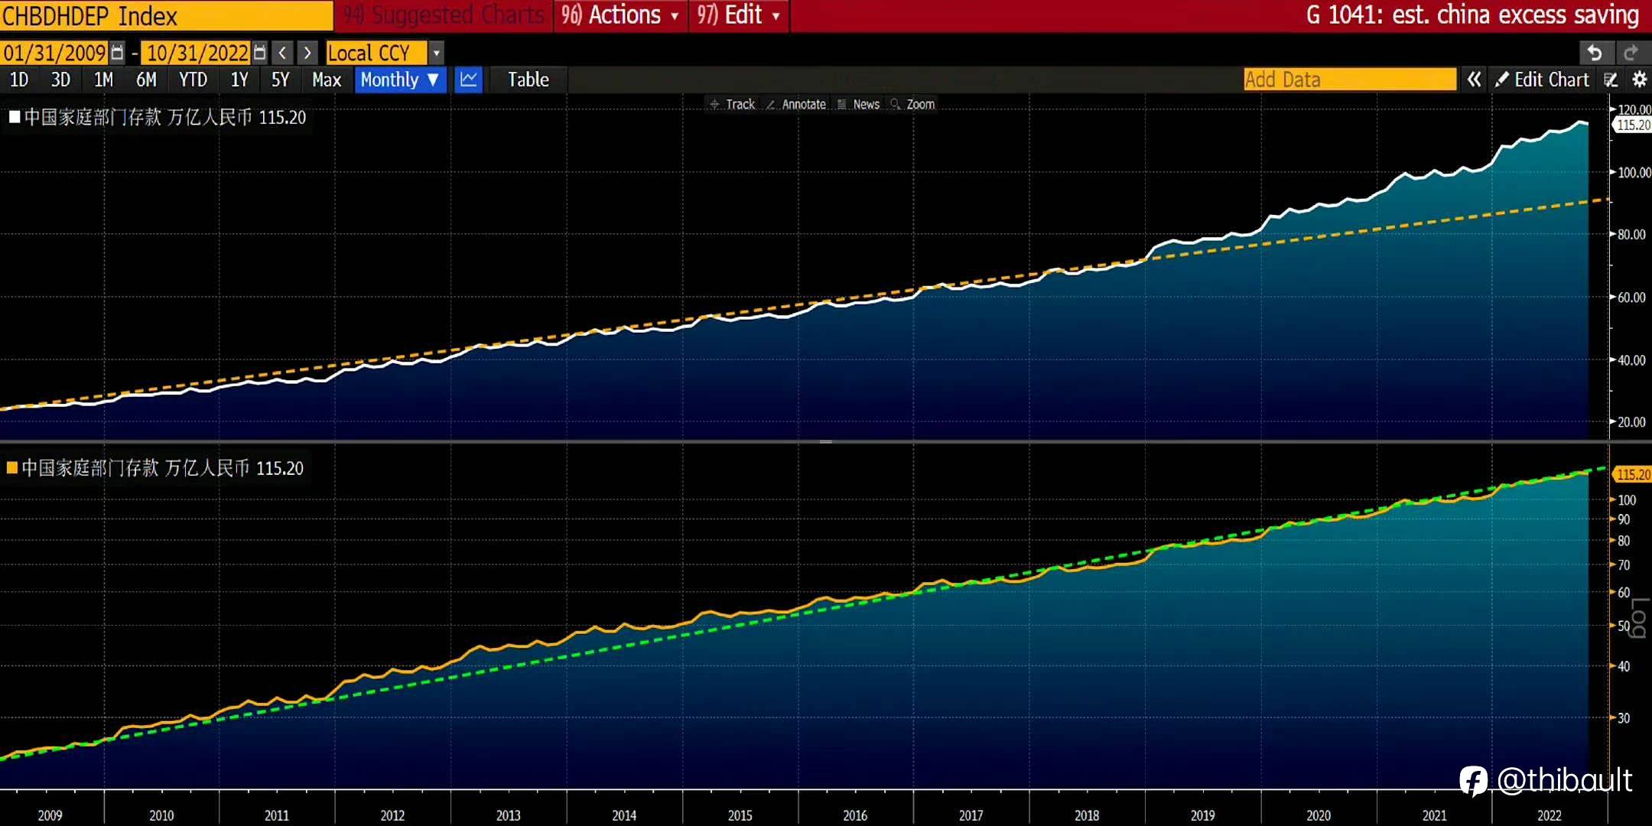Click the redo arrow icon
This screenshot has width=1652, height=826.
1631,53
